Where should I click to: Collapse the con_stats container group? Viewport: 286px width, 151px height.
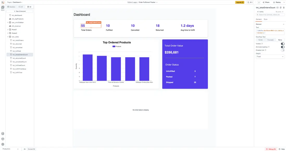[x=8, y=36]
